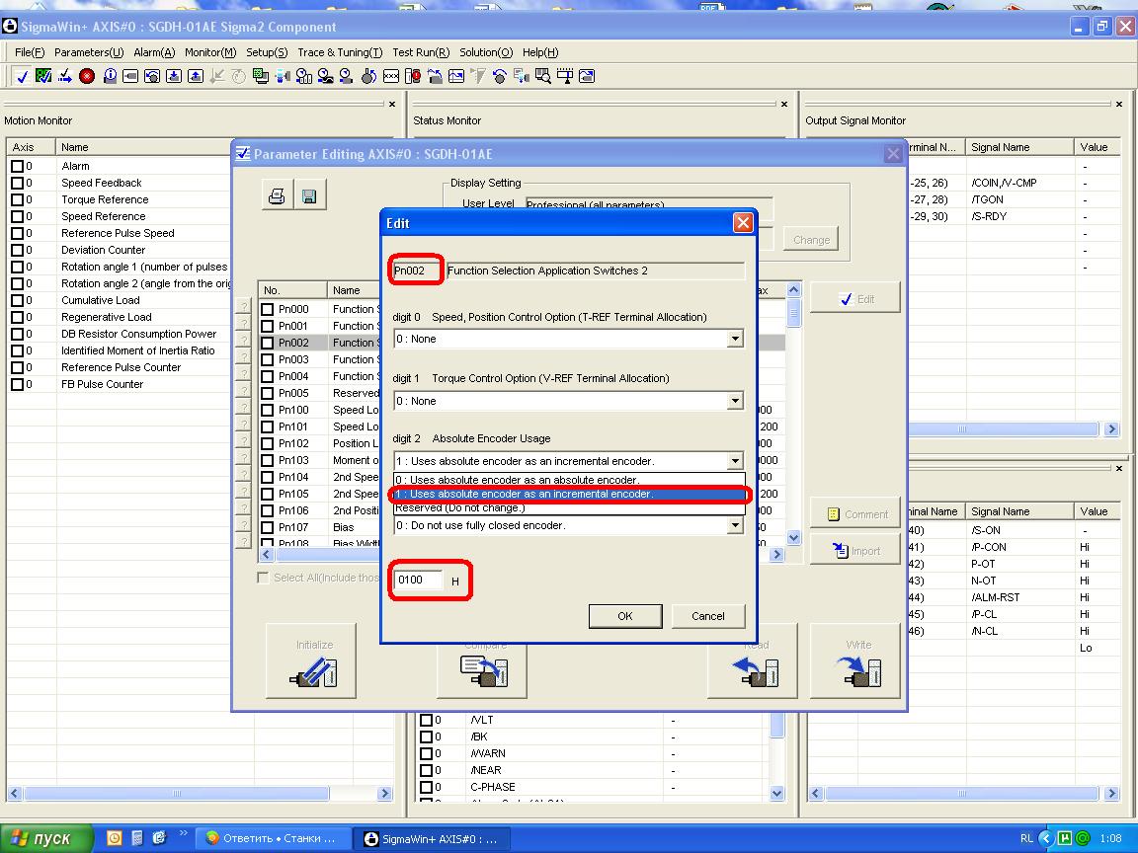Open the Test Run menu
This screenshot has width=1138, height=853.
pos(421,52)
